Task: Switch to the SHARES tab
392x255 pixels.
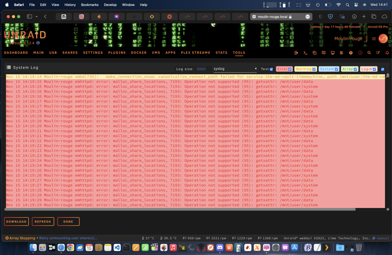Action: [x=70, y=53]
